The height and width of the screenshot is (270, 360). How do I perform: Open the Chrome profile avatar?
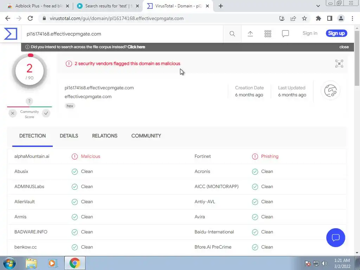pyautogui.click(x=341, y=18)
